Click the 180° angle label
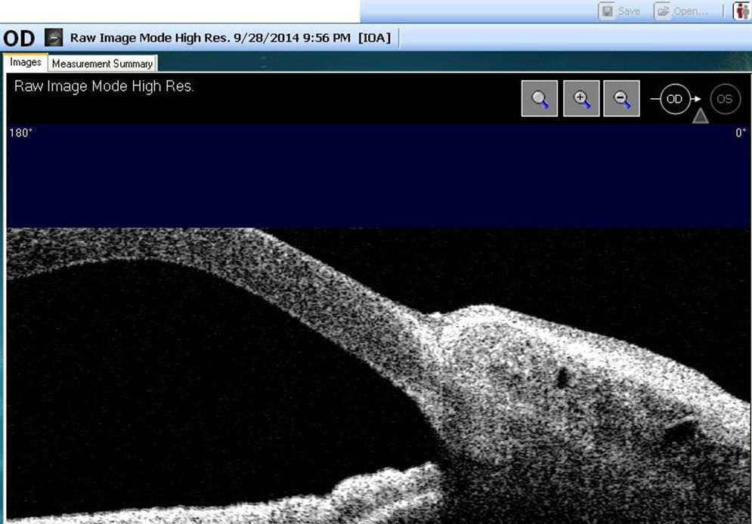 20,133
